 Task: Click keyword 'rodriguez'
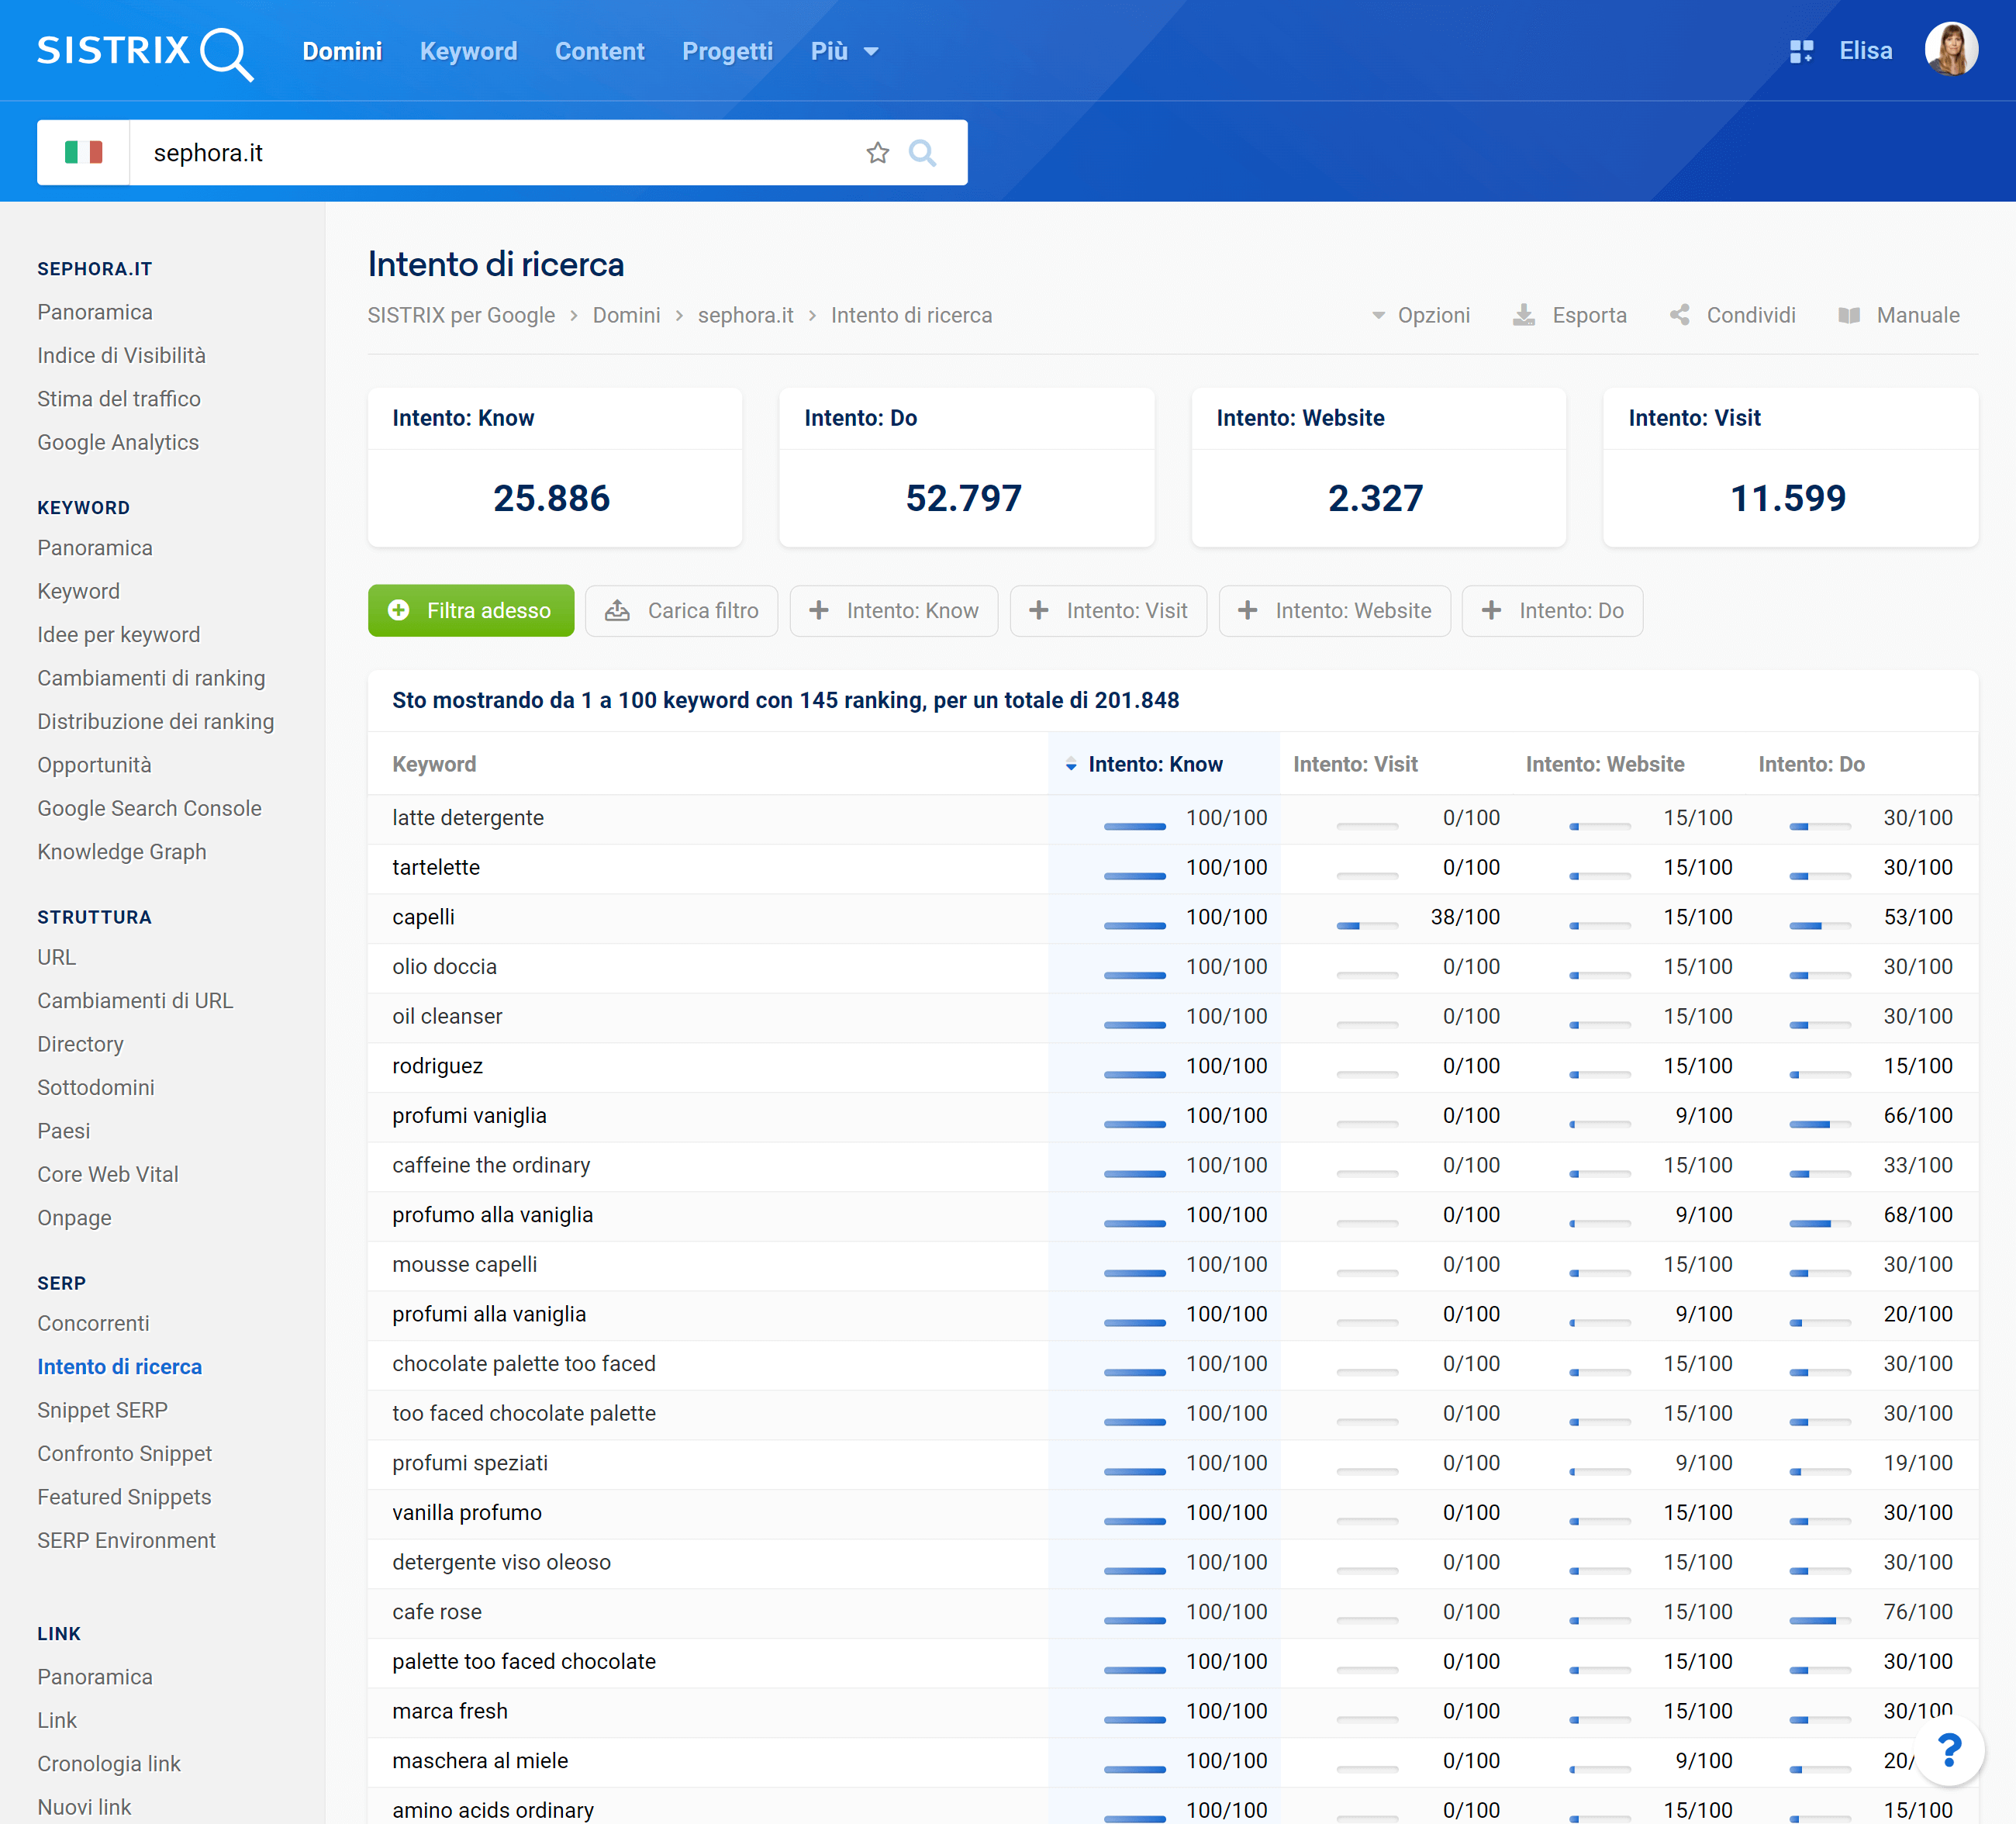437,1066
